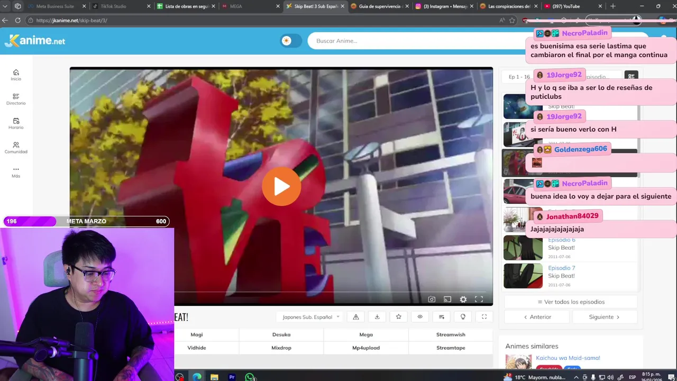This screenshot has width=677, height=381.
Task: Open Microsoft Edge from the taskbar
Action: pos(197,377)
